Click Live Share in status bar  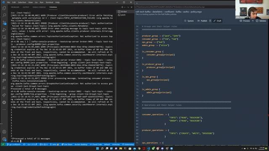(x=67, y=144)
